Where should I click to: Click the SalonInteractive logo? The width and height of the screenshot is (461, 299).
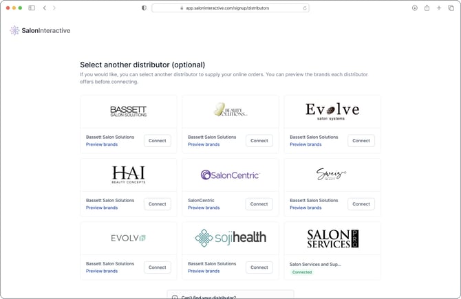coord(40,30)
